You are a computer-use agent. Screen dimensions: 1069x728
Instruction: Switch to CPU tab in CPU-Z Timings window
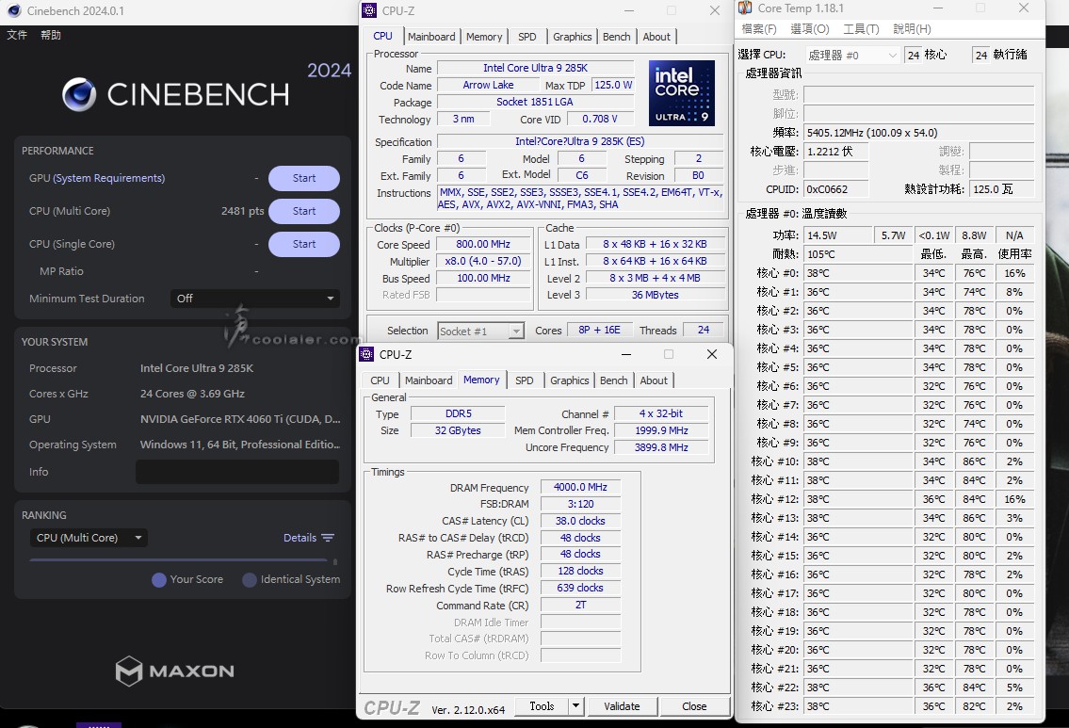pyautogui.click(x=380, y=380)
